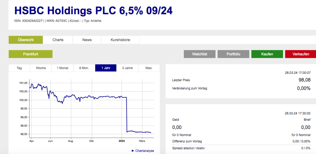The height and width of the screenshot is (154, 316).
Task: Set chart range to 1 Monat
Action: tap(63, 68)
